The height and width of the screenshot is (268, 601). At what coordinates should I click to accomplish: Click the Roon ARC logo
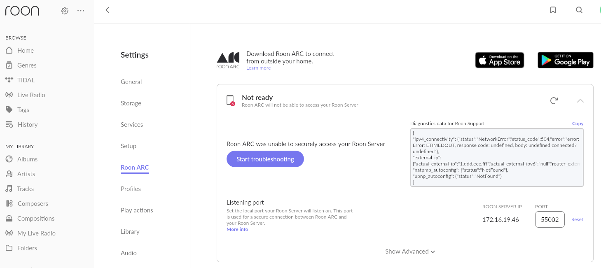click(228, 60)
